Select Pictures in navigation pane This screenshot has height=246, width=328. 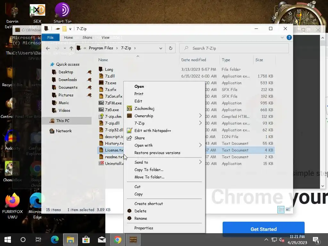[66, 95]
